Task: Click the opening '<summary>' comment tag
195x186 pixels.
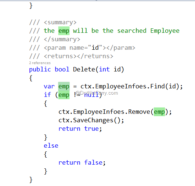Action: click(x=60, y=22)
